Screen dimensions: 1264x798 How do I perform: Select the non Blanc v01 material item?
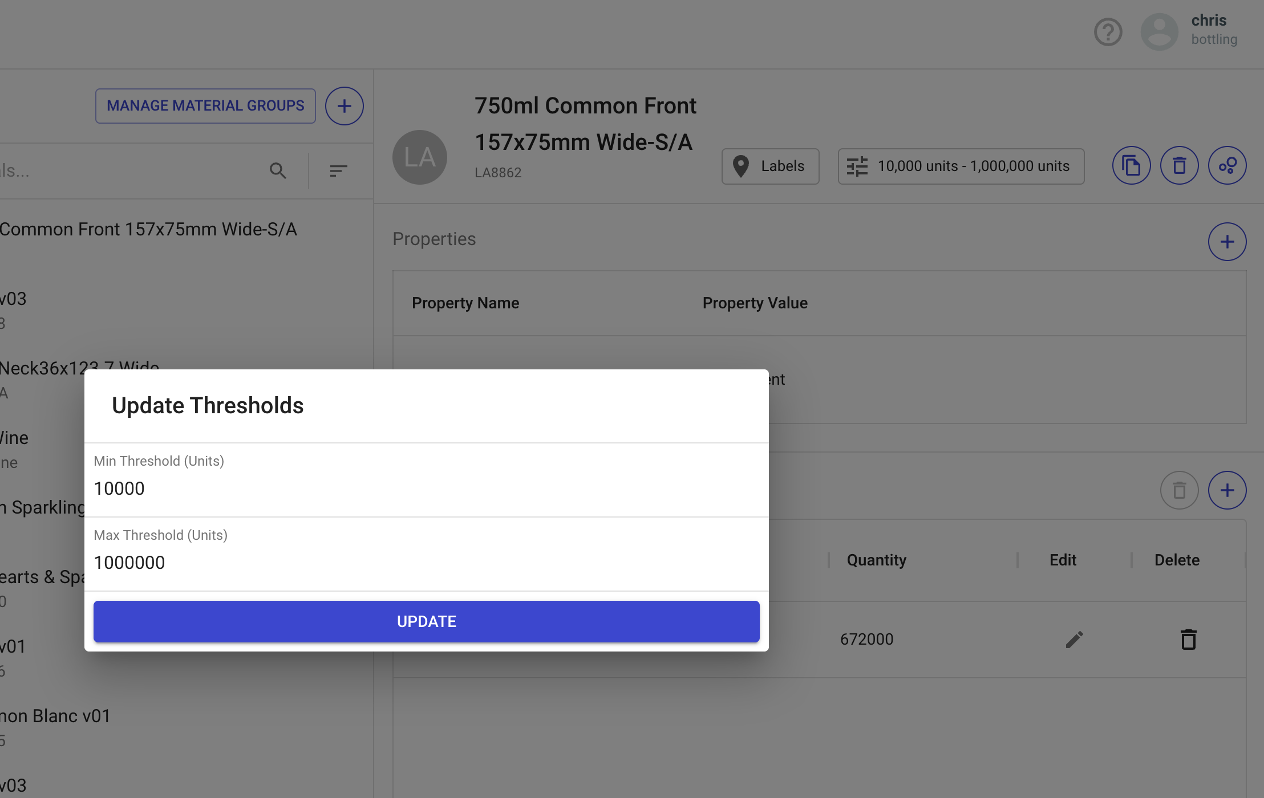coord(55,716)
